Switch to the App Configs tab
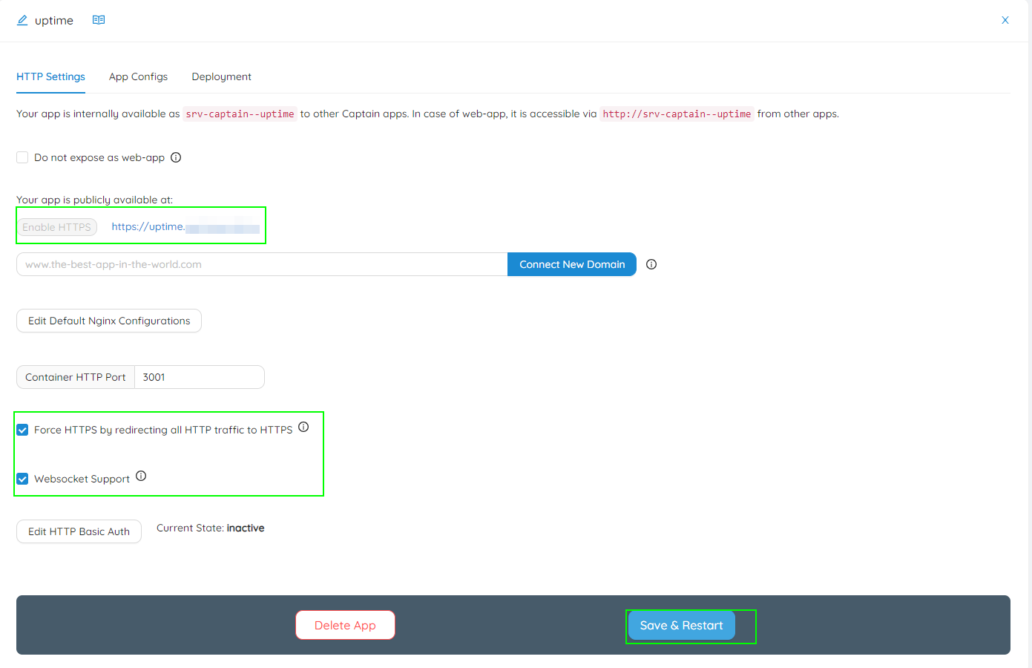This screenshot has height=668, width=1032. coord(138,76)
